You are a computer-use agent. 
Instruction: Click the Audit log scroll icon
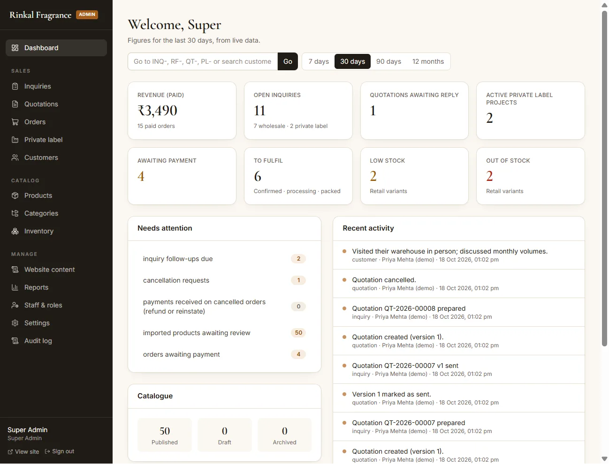click(15, 341)
